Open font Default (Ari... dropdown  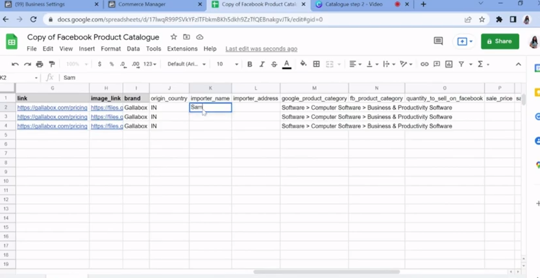(x=187, y=64)
